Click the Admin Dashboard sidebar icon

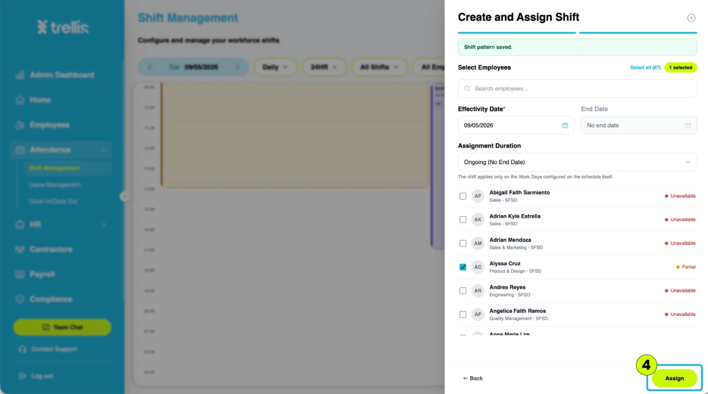[x=20, y=75]
